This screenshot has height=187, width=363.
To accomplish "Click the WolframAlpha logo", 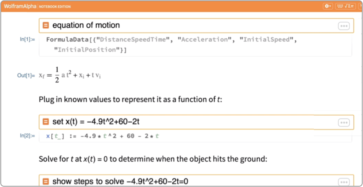I will click(20, 7).
